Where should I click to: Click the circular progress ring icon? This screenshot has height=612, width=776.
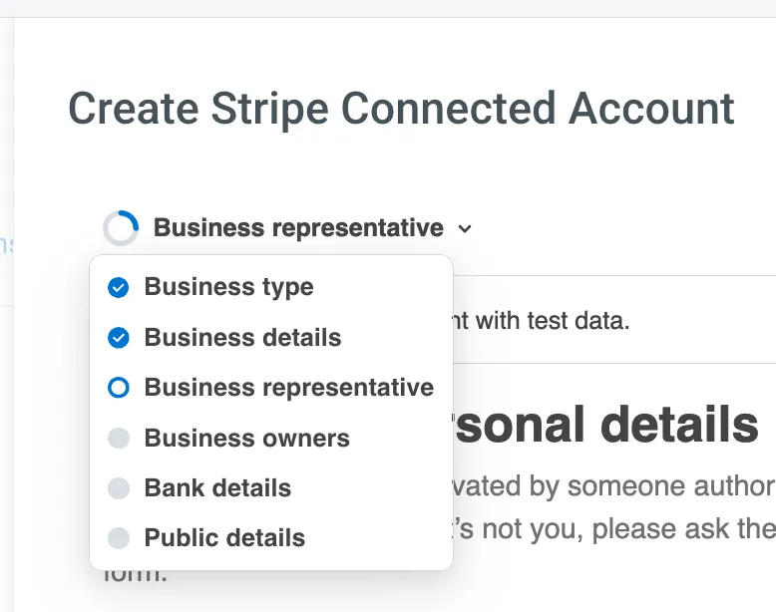point(121,228)
